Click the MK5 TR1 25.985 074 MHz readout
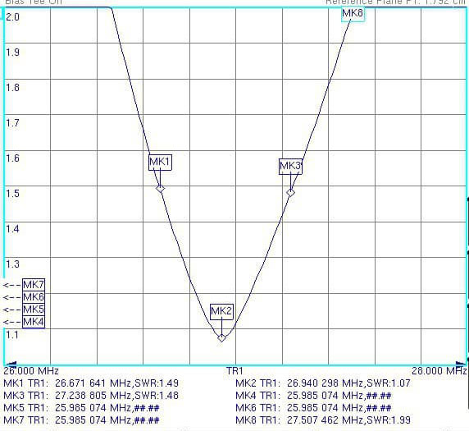 (x=81, y=408)
